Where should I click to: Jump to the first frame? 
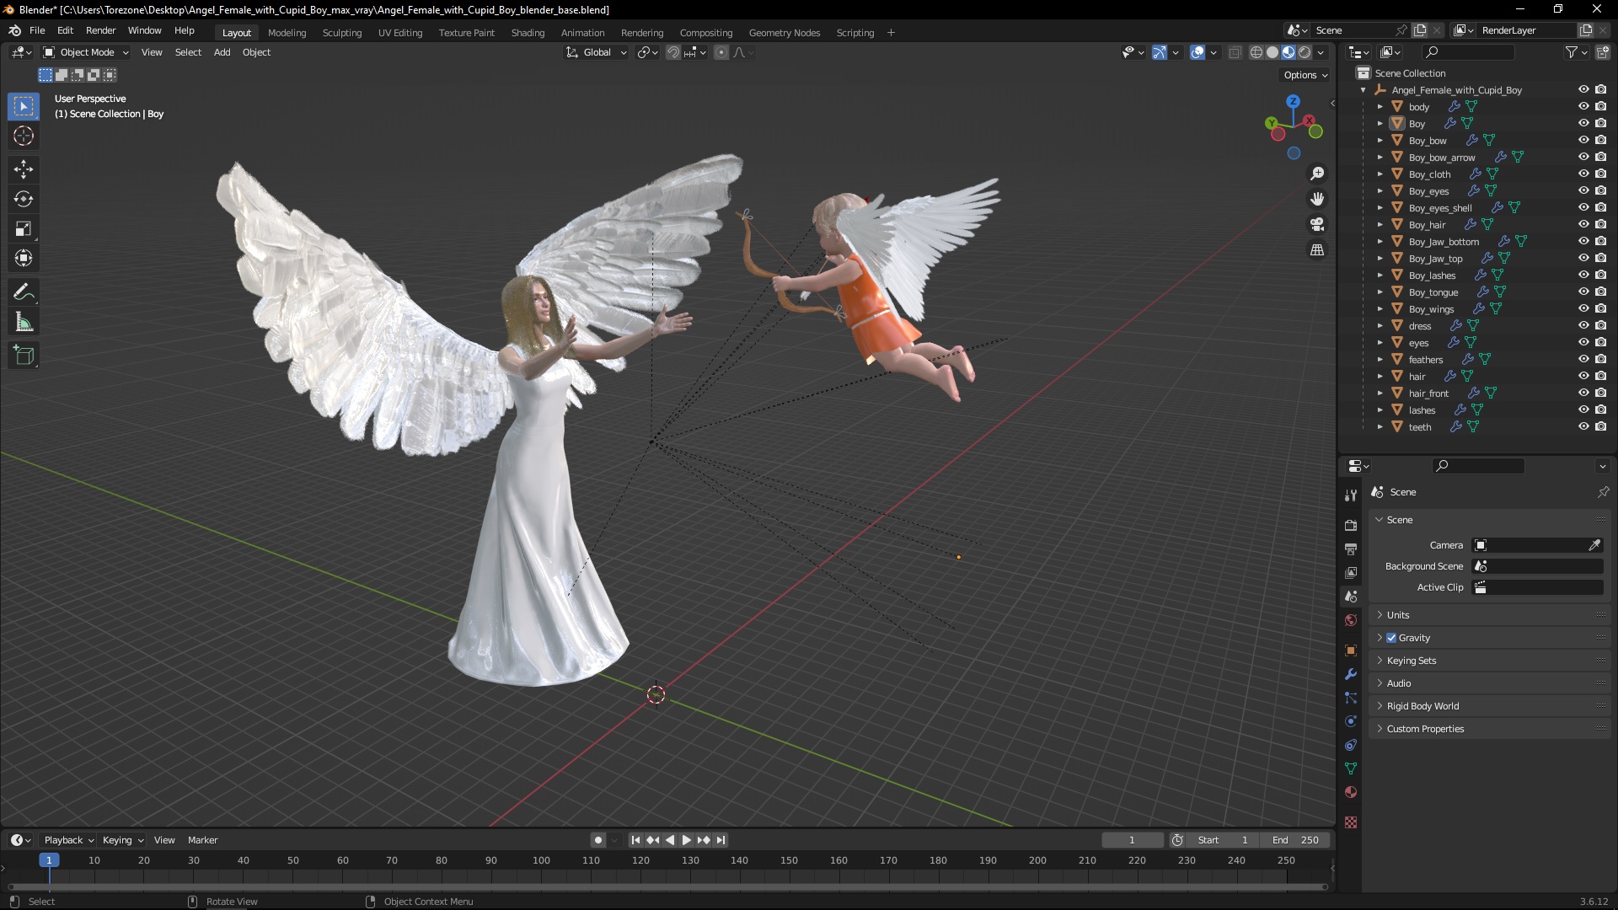[x=635, y=840]
